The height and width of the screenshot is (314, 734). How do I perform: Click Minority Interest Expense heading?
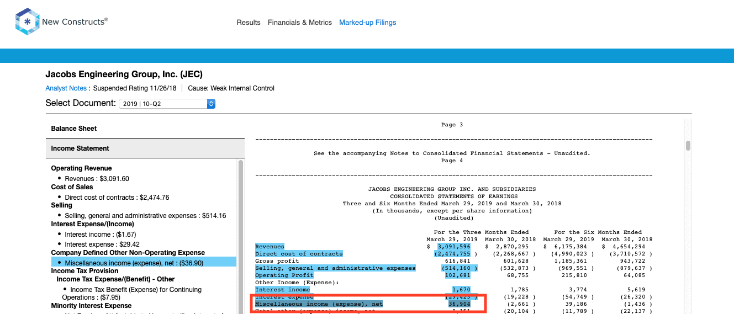91,306
